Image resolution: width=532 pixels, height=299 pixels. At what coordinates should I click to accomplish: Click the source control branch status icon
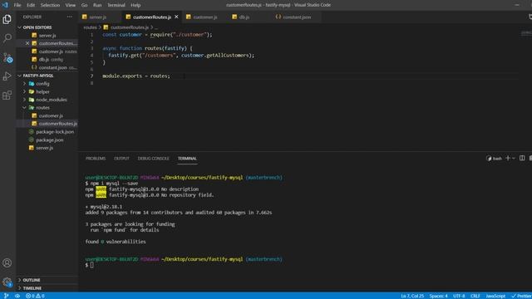tap(6, 296)
